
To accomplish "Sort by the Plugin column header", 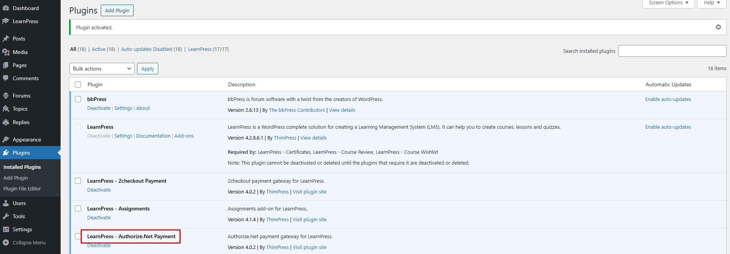I will (95, 84).
